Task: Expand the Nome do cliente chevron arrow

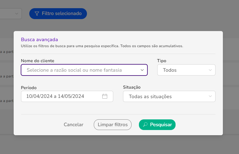Action: coord(142,70)
